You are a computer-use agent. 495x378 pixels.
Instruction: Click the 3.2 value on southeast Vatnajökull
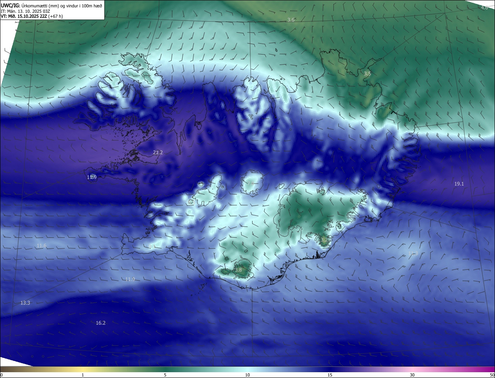[x=324, y=240]
